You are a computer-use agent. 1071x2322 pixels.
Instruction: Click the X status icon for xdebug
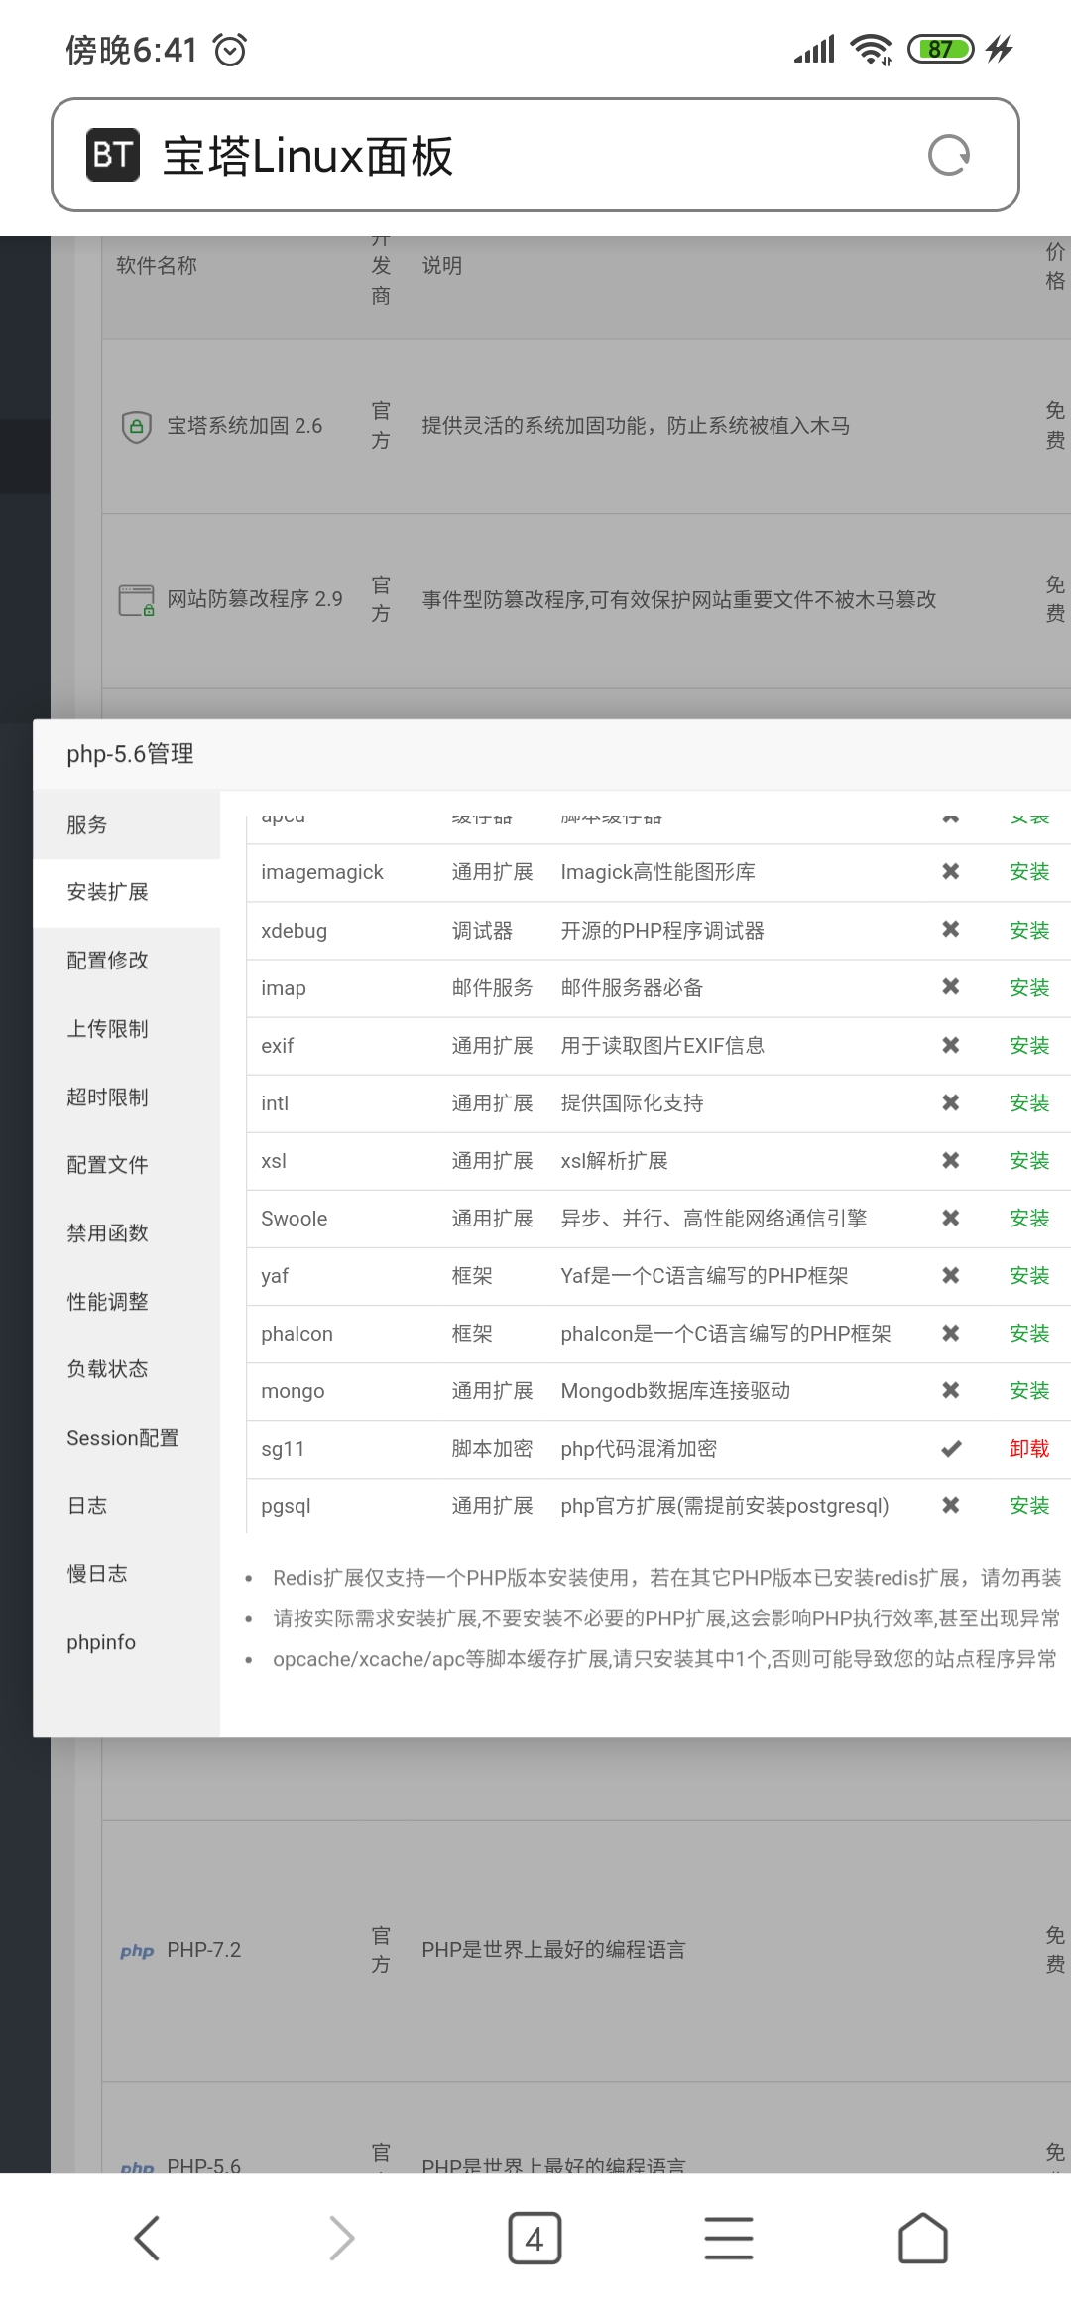click(x=950, y=929)
